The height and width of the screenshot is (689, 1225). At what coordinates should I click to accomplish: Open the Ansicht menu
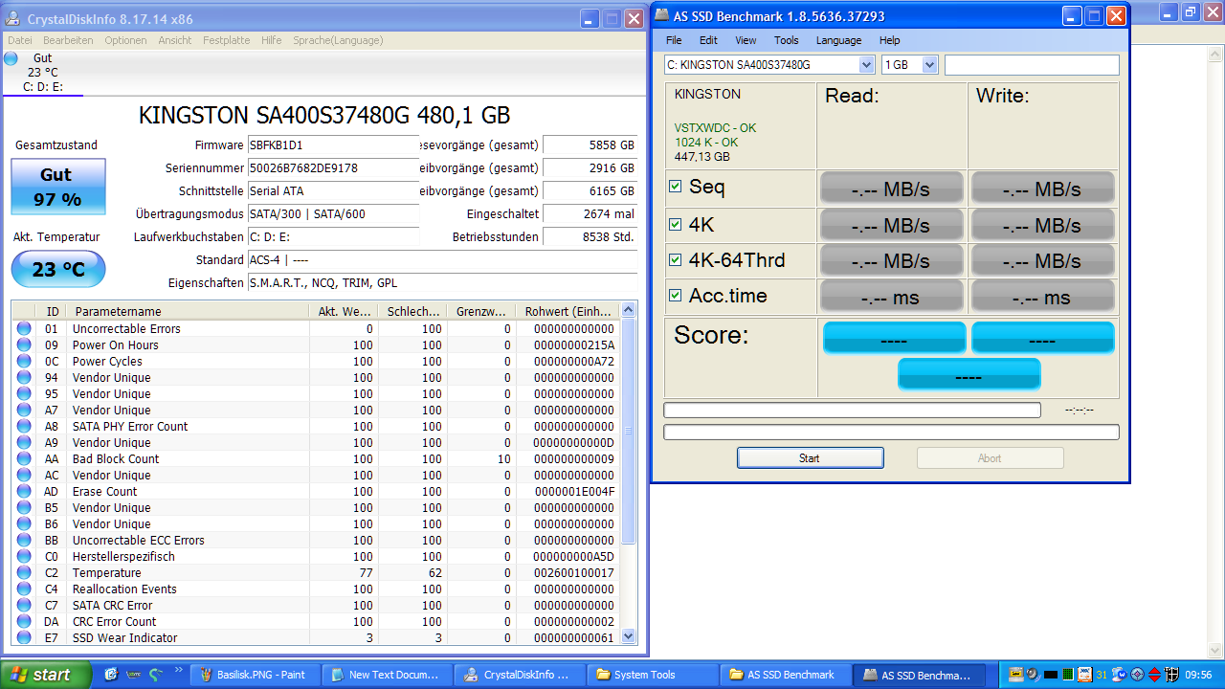click(x=175, y=40)
